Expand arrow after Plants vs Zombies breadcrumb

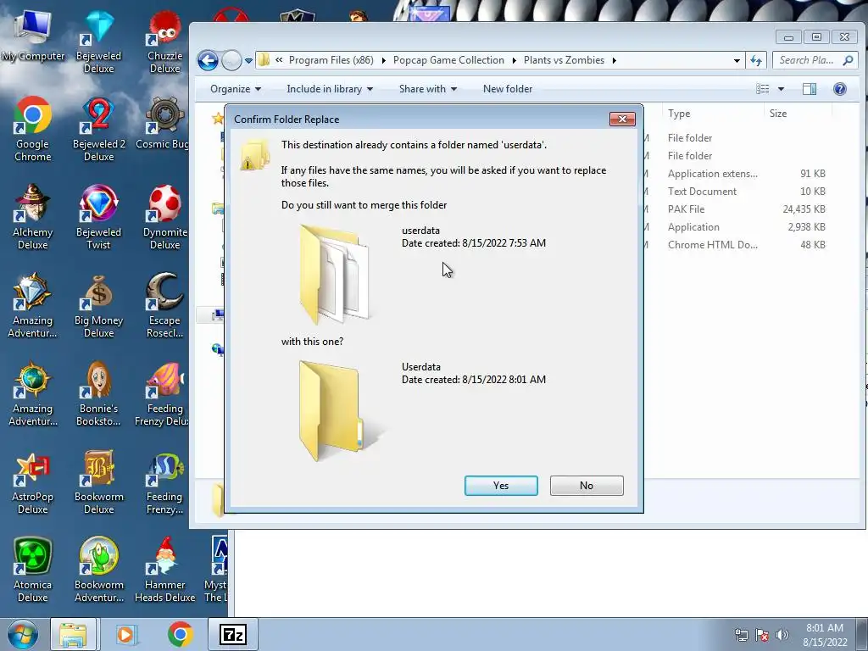[x=614, y=60]
